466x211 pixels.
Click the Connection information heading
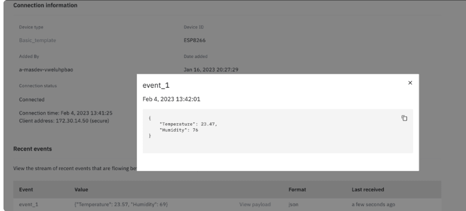click(x=45, y=5)
